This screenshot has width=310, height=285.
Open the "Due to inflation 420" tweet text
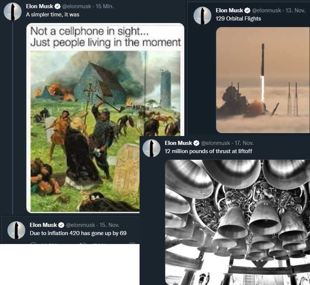tap(78, 233)
